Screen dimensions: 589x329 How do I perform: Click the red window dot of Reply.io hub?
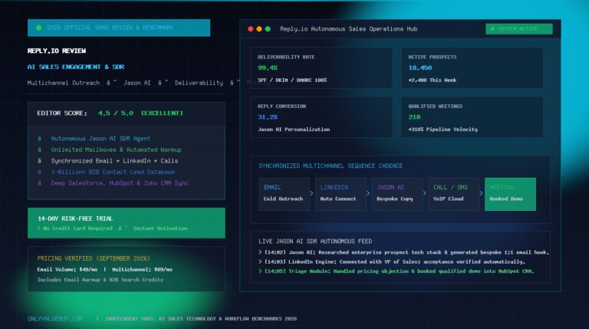(251, 29)
